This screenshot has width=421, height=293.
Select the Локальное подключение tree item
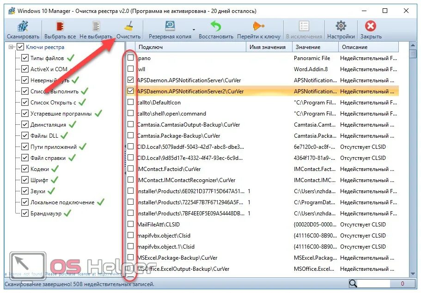pyautogui.click(x=62, y=202)
